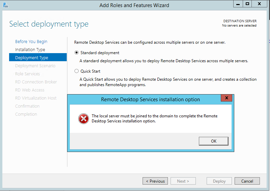
Task: Click OK in the error dialog
Action: pos(213,141)
